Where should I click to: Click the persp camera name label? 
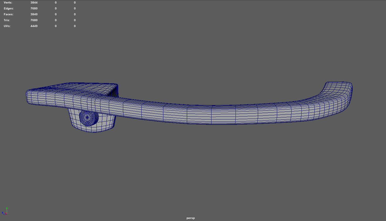[190, 218]
